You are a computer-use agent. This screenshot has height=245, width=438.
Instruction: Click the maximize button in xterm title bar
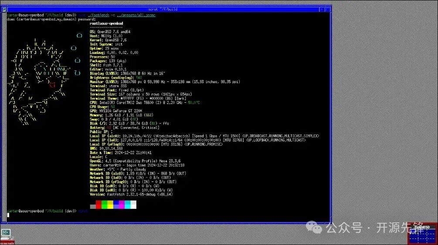point(327,9)
